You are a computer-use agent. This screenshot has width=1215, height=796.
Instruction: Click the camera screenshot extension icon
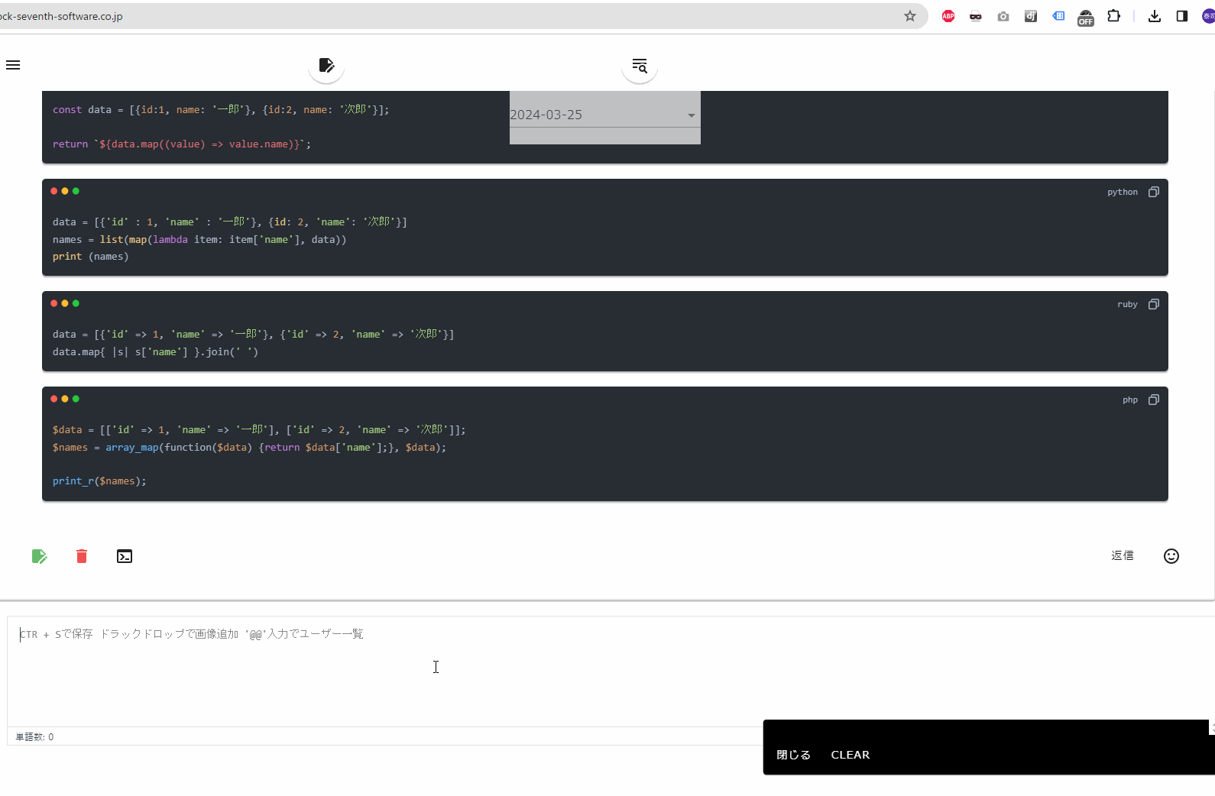[x=1003, y=16]
